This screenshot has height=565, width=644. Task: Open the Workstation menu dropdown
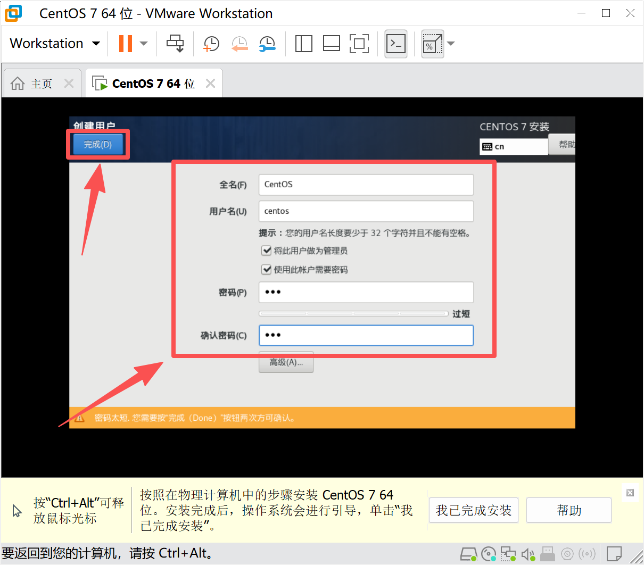click(55, 43)
